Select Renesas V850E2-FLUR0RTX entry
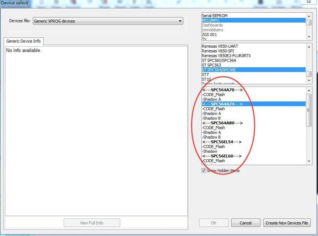The height and width of the screenshot is (236, 318). pyautogui.click(x=254, y=56)
